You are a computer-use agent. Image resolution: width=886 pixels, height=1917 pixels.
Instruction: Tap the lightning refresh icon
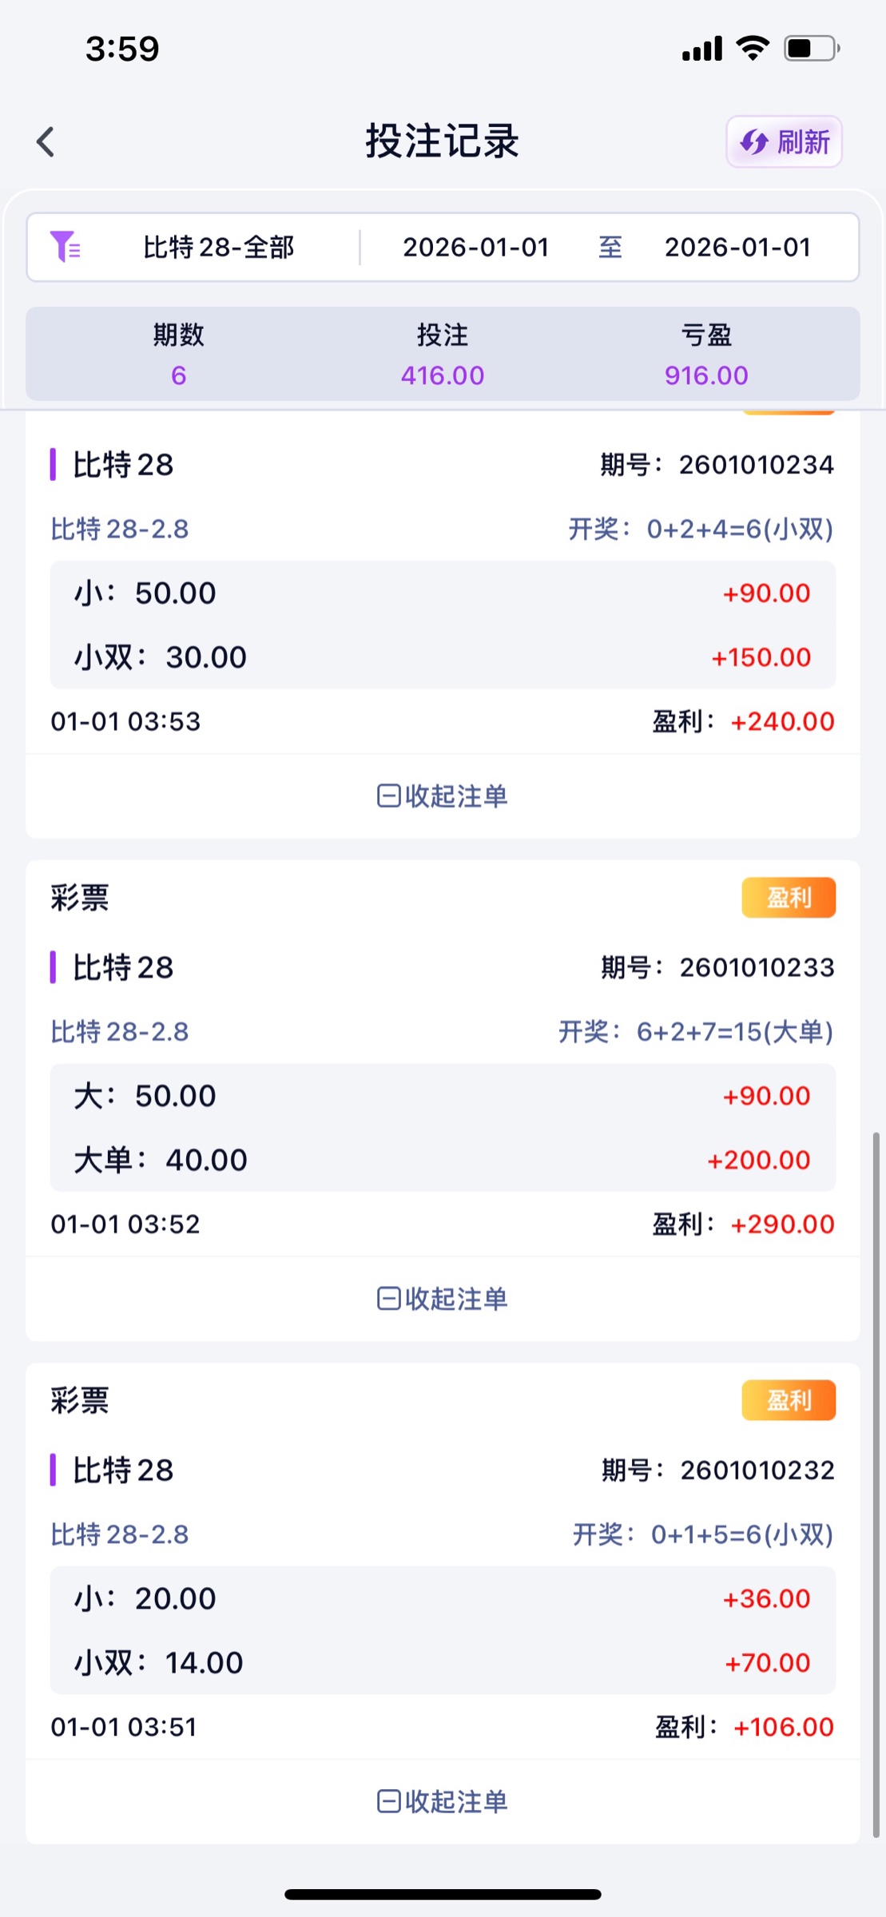click(753, 142)
